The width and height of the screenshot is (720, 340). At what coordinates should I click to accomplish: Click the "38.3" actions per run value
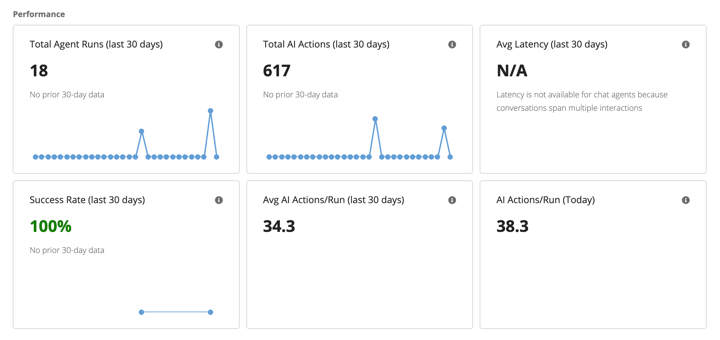coord(513,226)
